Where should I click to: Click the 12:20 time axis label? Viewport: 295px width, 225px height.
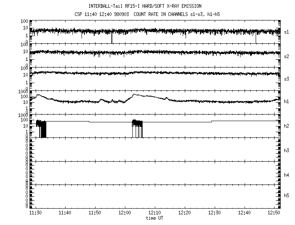tap(185, 213)
